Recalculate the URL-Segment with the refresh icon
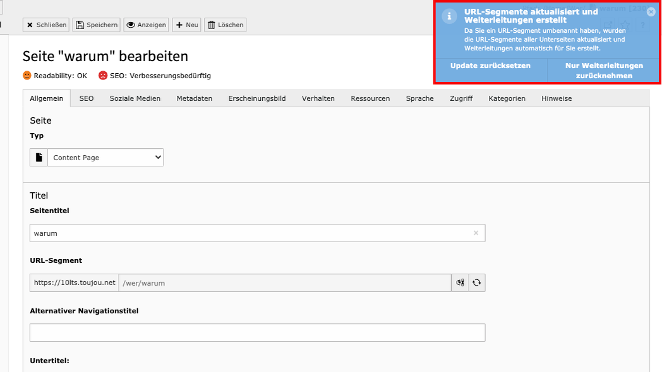Image resolution: width=662 pixels, height=372 pixels. (477, 283)
